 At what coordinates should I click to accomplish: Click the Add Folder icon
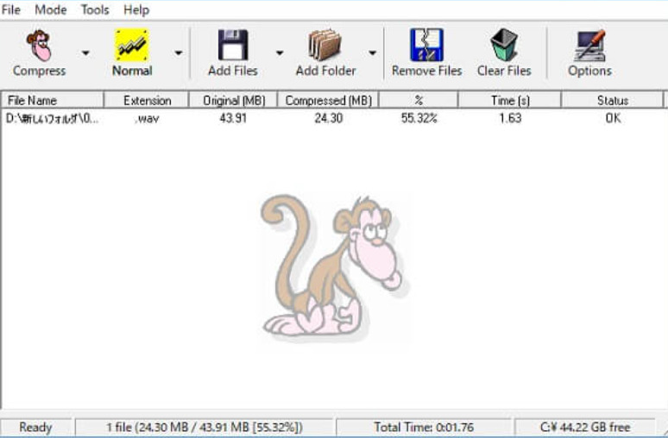325,45
